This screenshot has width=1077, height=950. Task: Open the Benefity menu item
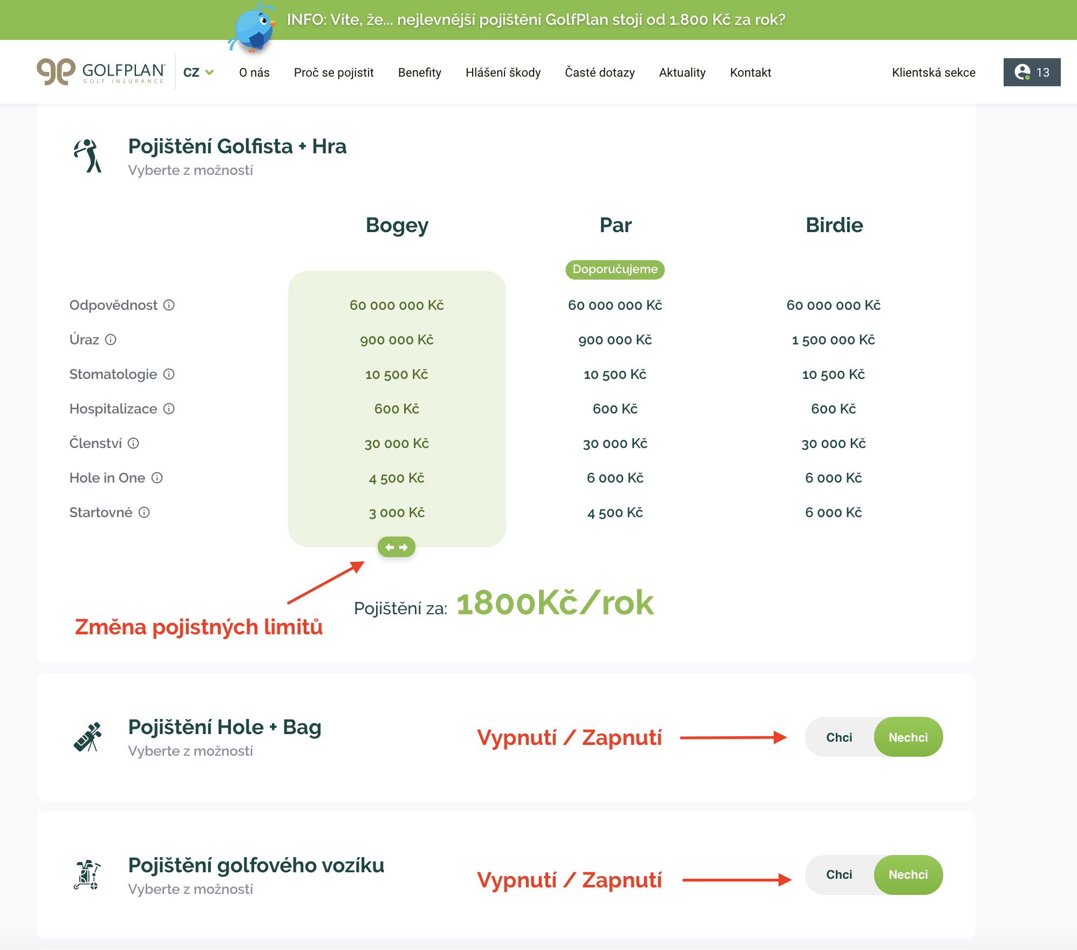[x=419, y=72]
